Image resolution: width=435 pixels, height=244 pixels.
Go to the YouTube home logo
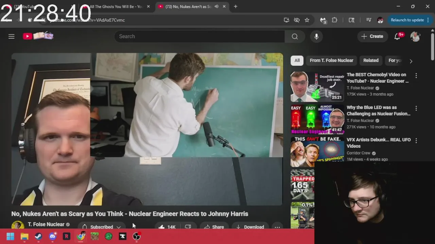(x=38, y=36)
